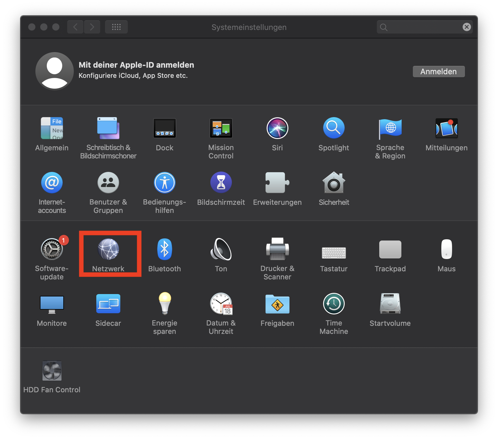Click the back navigation arrow
The image size is (498, 439).
click(x=75, y=27)
